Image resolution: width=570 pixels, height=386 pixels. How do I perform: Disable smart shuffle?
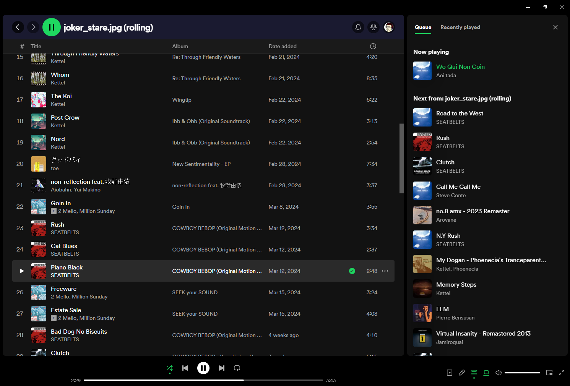point(170,368)
